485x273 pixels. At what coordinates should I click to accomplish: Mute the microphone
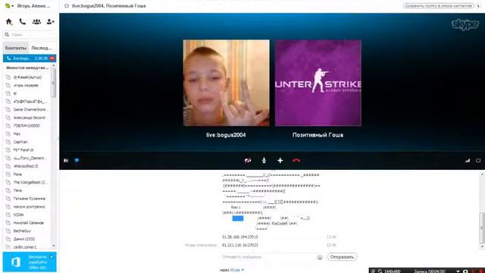coord(264,160)
